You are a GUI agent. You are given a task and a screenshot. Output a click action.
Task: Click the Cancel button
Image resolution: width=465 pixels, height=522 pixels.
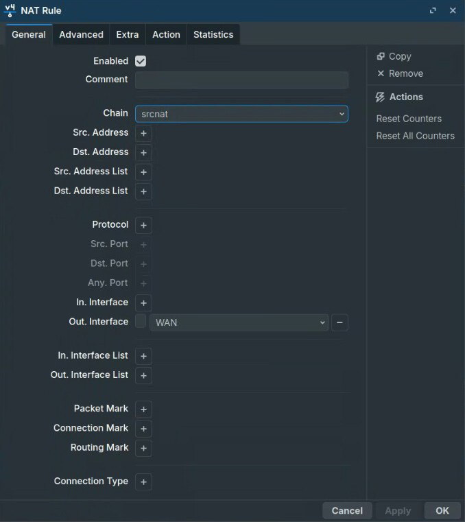[347, 510]
